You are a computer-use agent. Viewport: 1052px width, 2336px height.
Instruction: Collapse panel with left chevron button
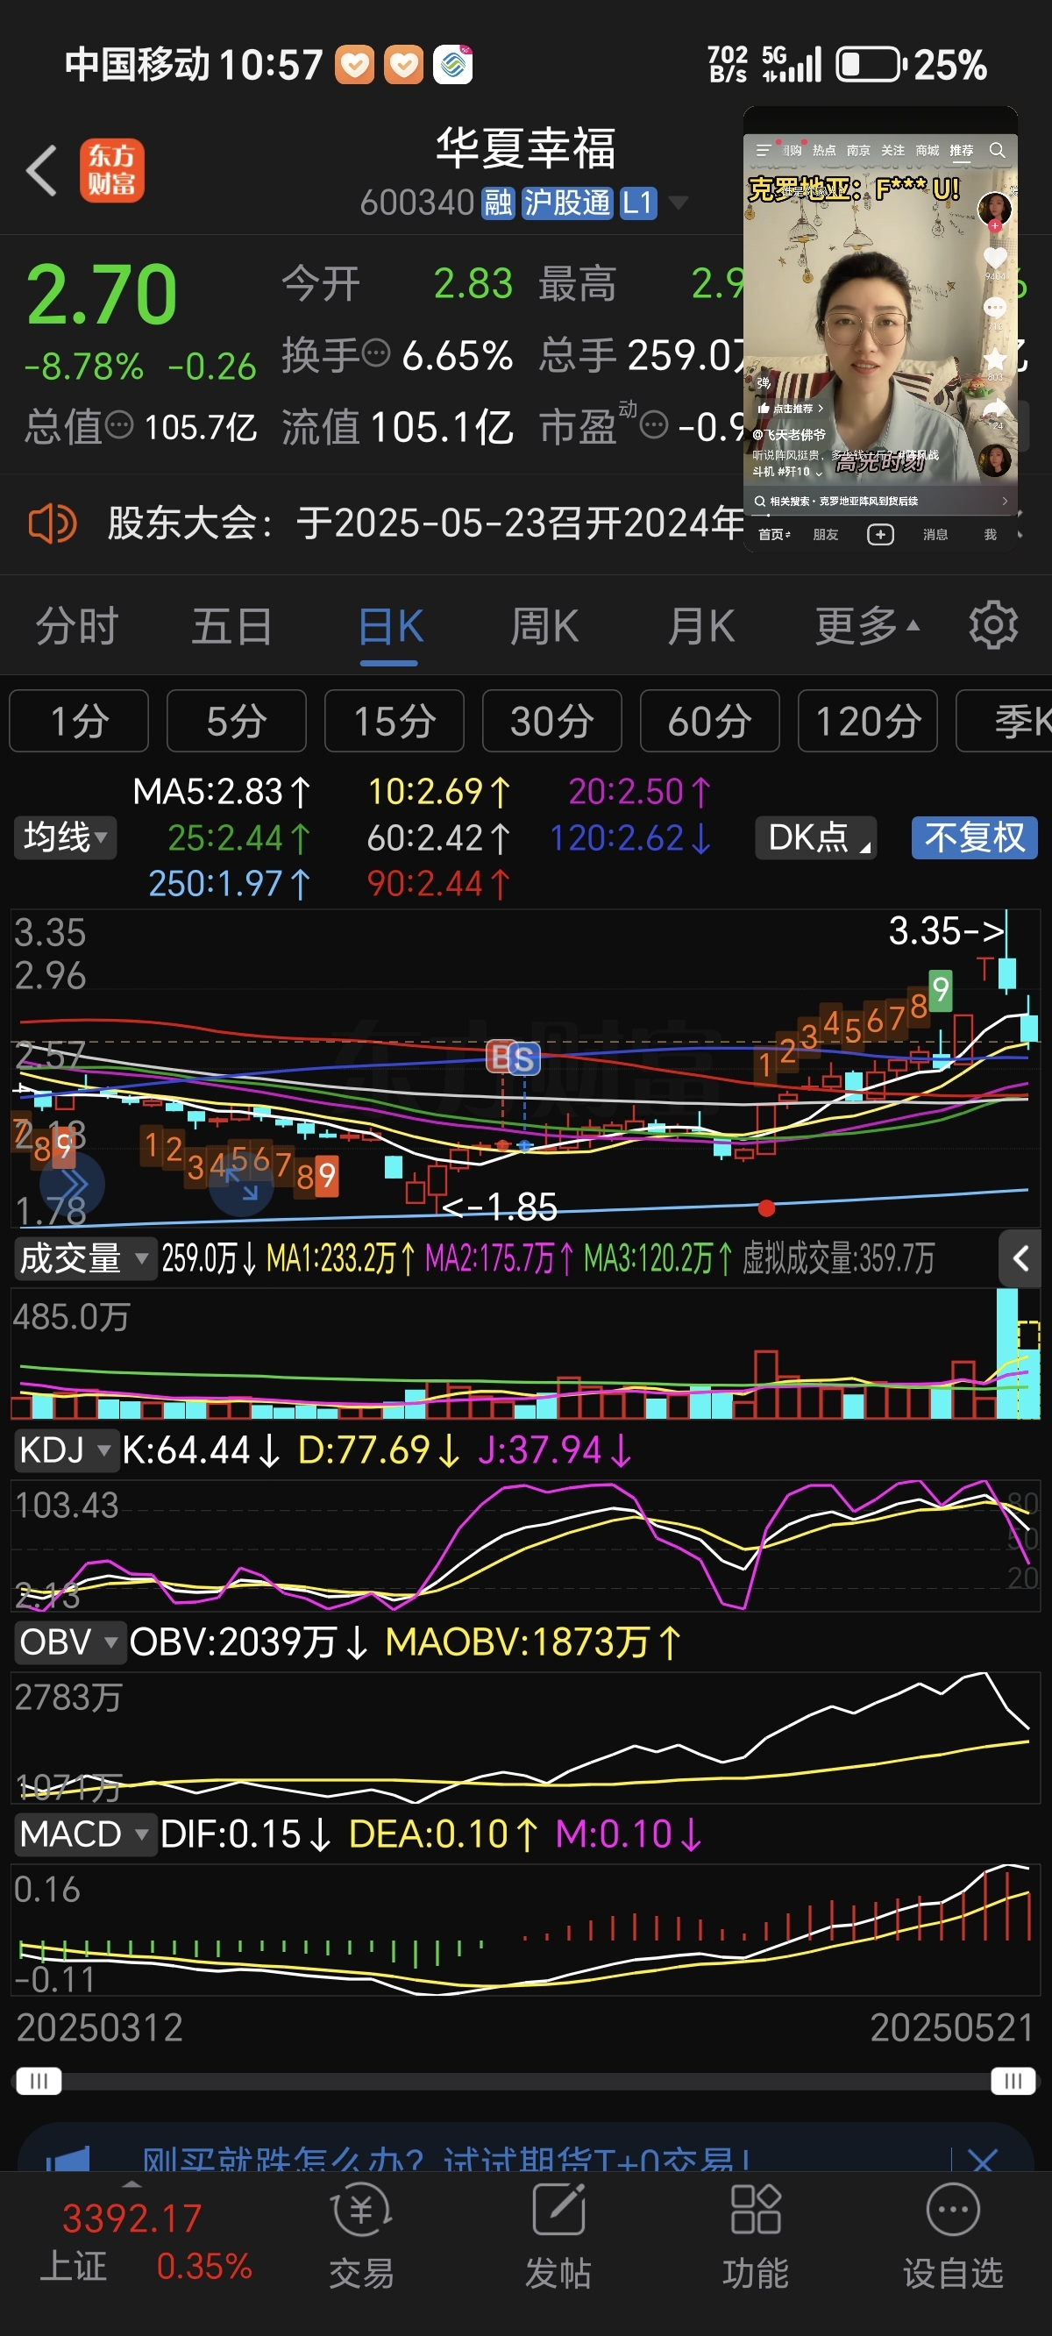1020,1257
